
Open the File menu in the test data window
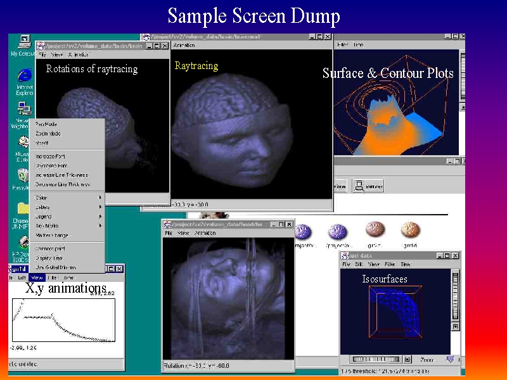point(346,264)
